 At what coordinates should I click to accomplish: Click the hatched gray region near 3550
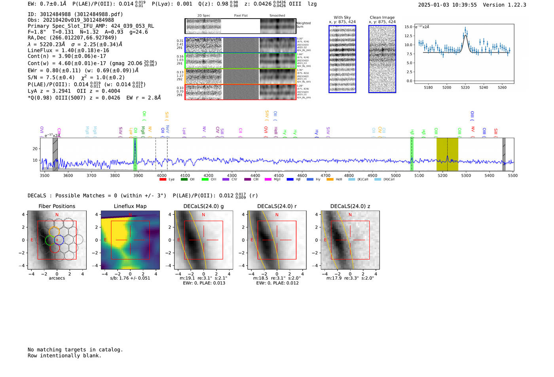[55, 154]
